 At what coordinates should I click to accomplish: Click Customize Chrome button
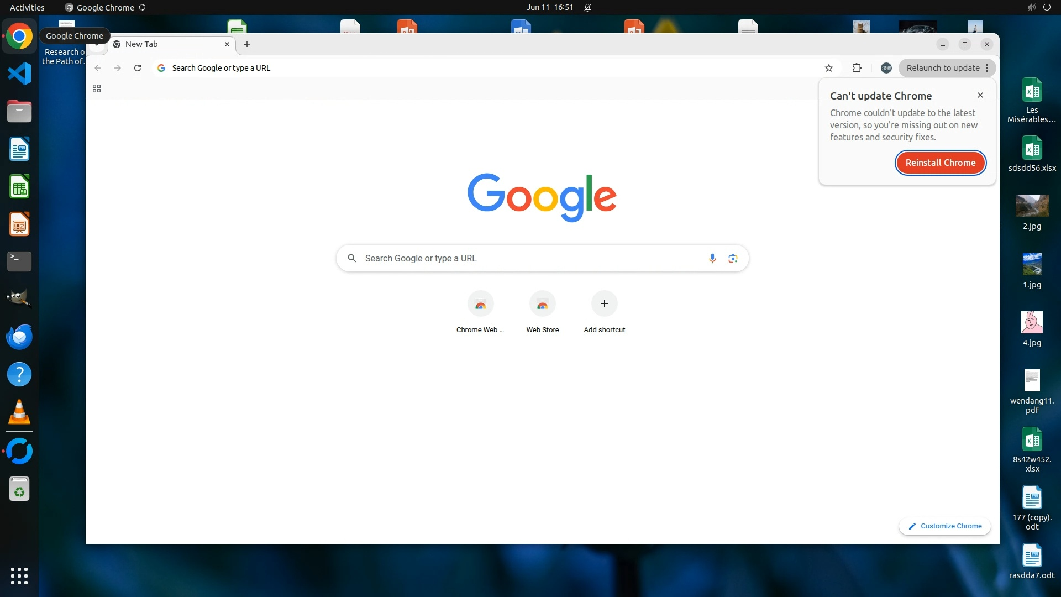pos(945,526)
